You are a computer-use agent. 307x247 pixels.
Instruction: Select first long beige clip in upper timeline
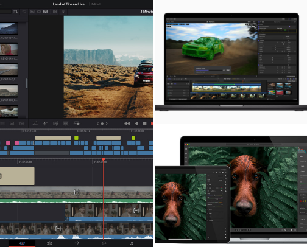click(53, 138)
